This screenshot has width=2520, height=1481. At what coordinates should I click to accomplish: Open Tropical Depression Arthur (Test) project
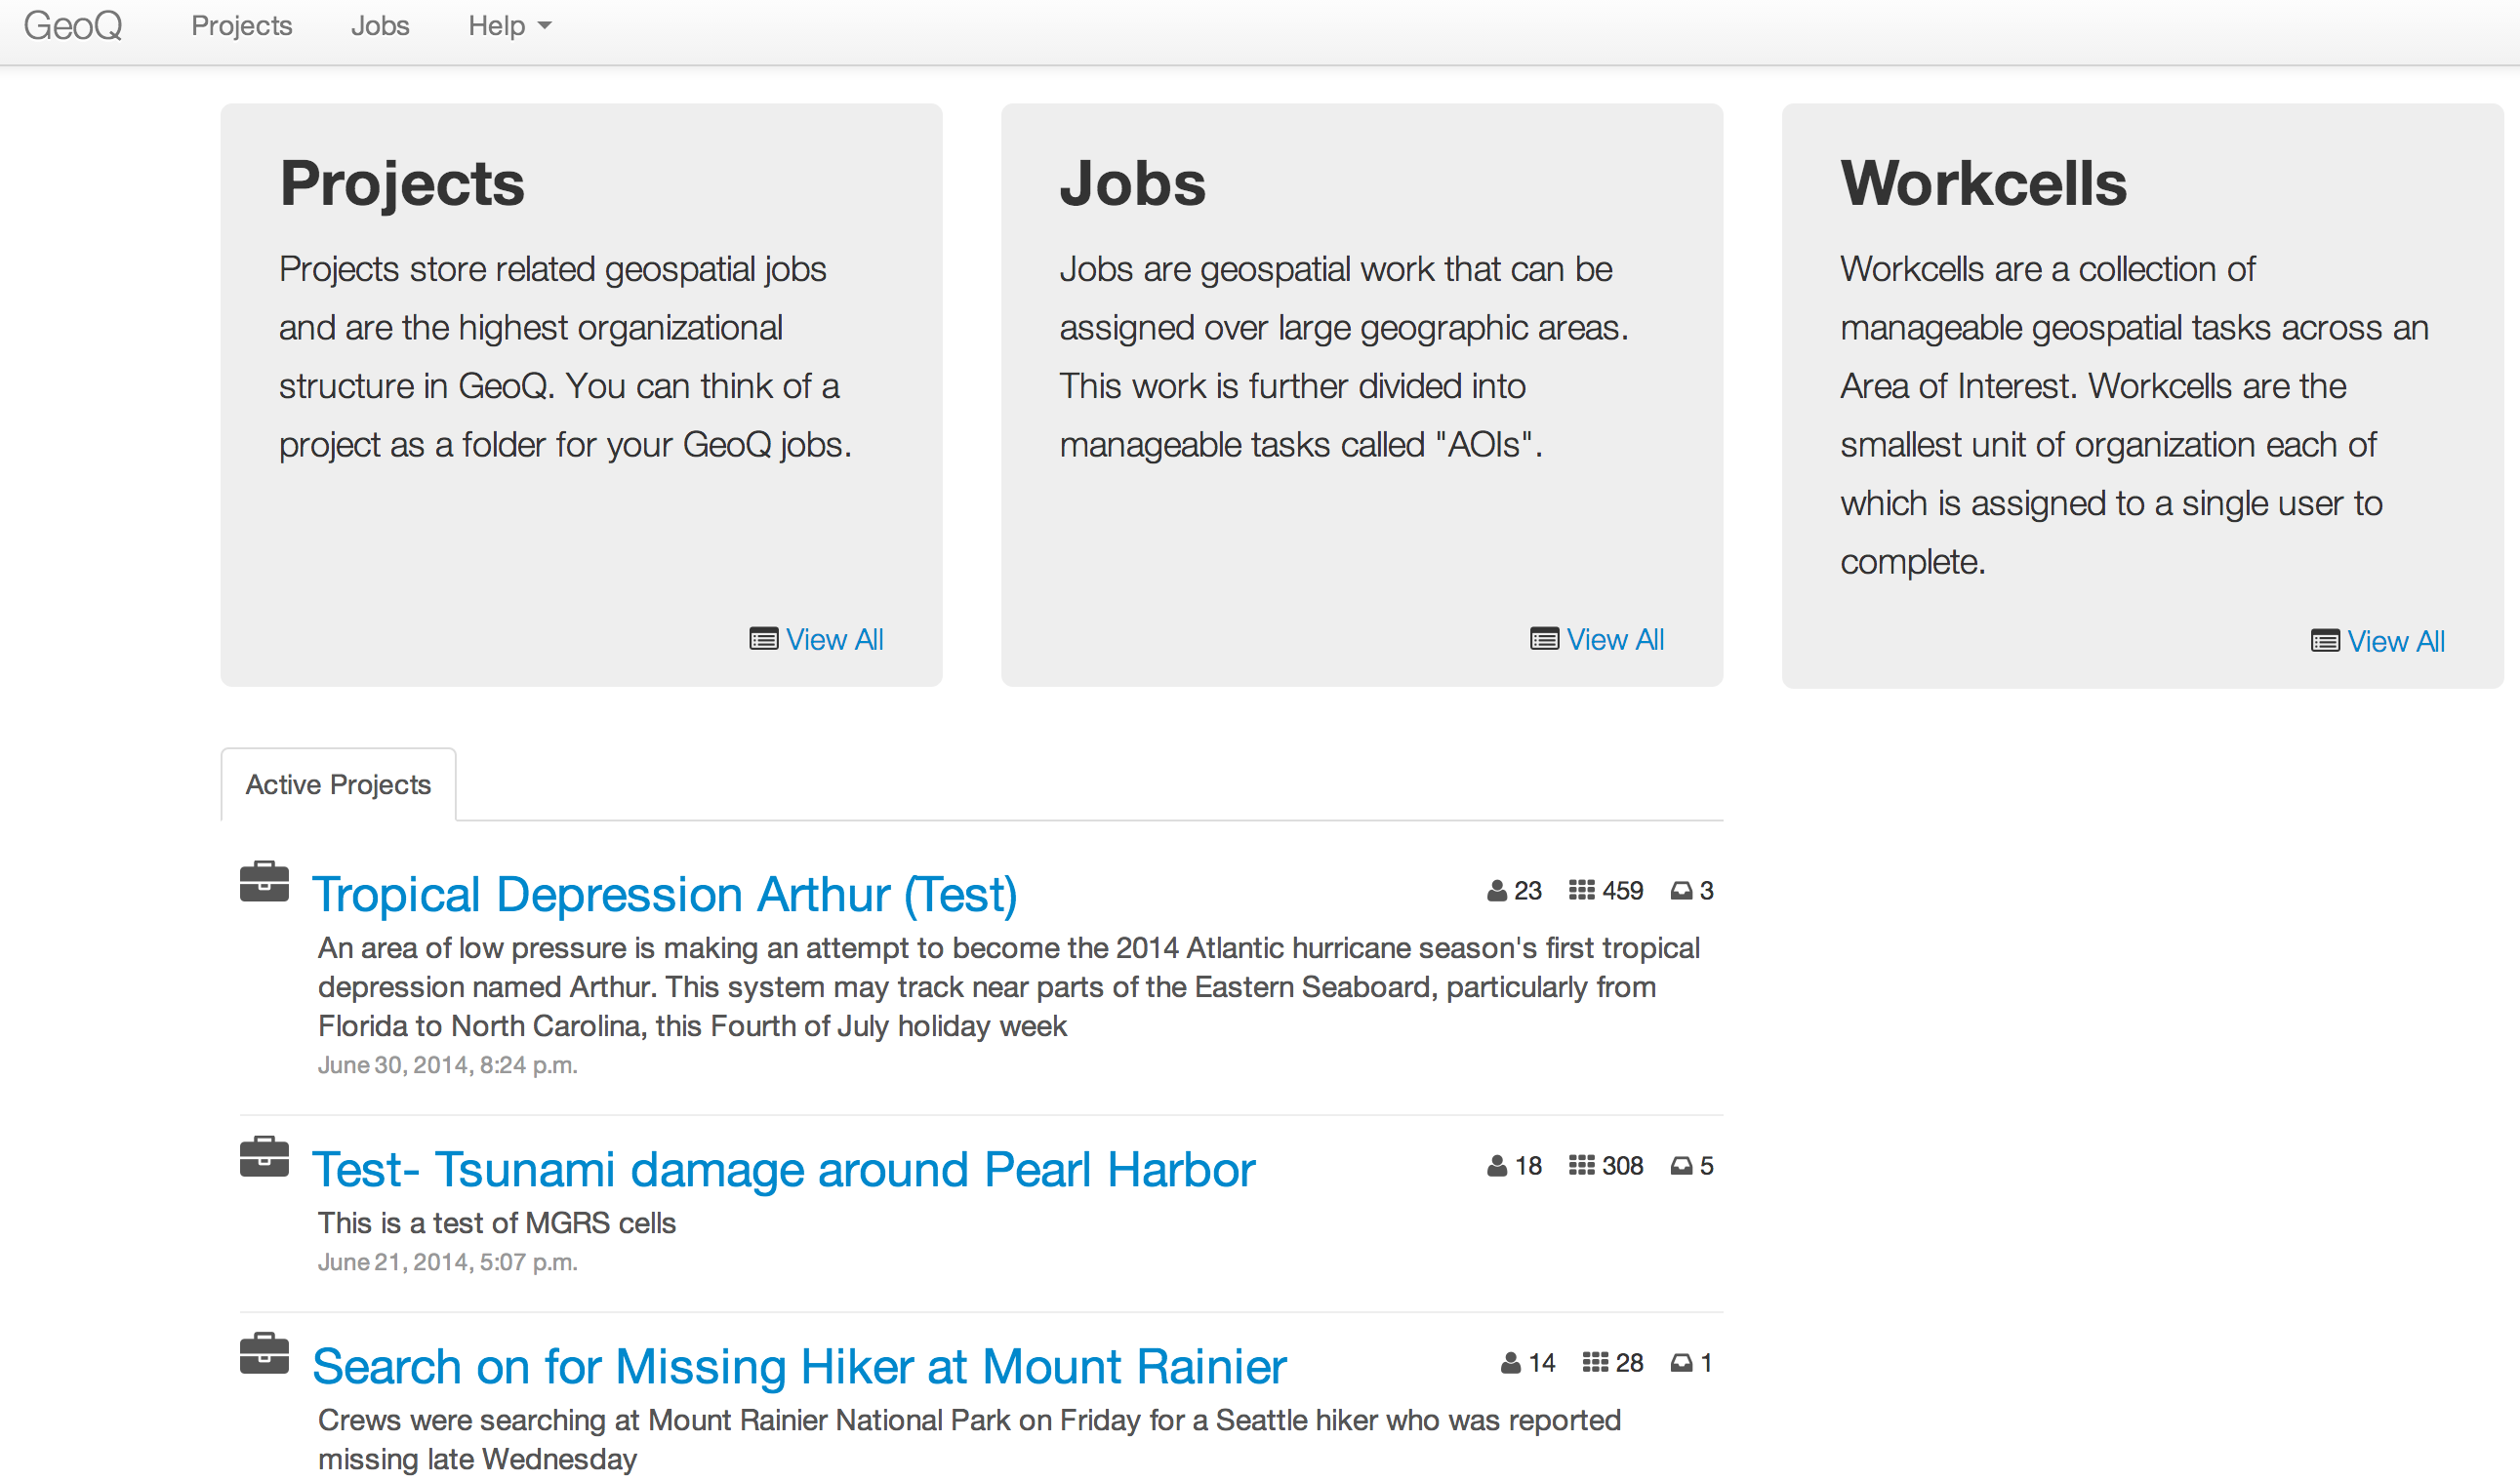[665, 895]
